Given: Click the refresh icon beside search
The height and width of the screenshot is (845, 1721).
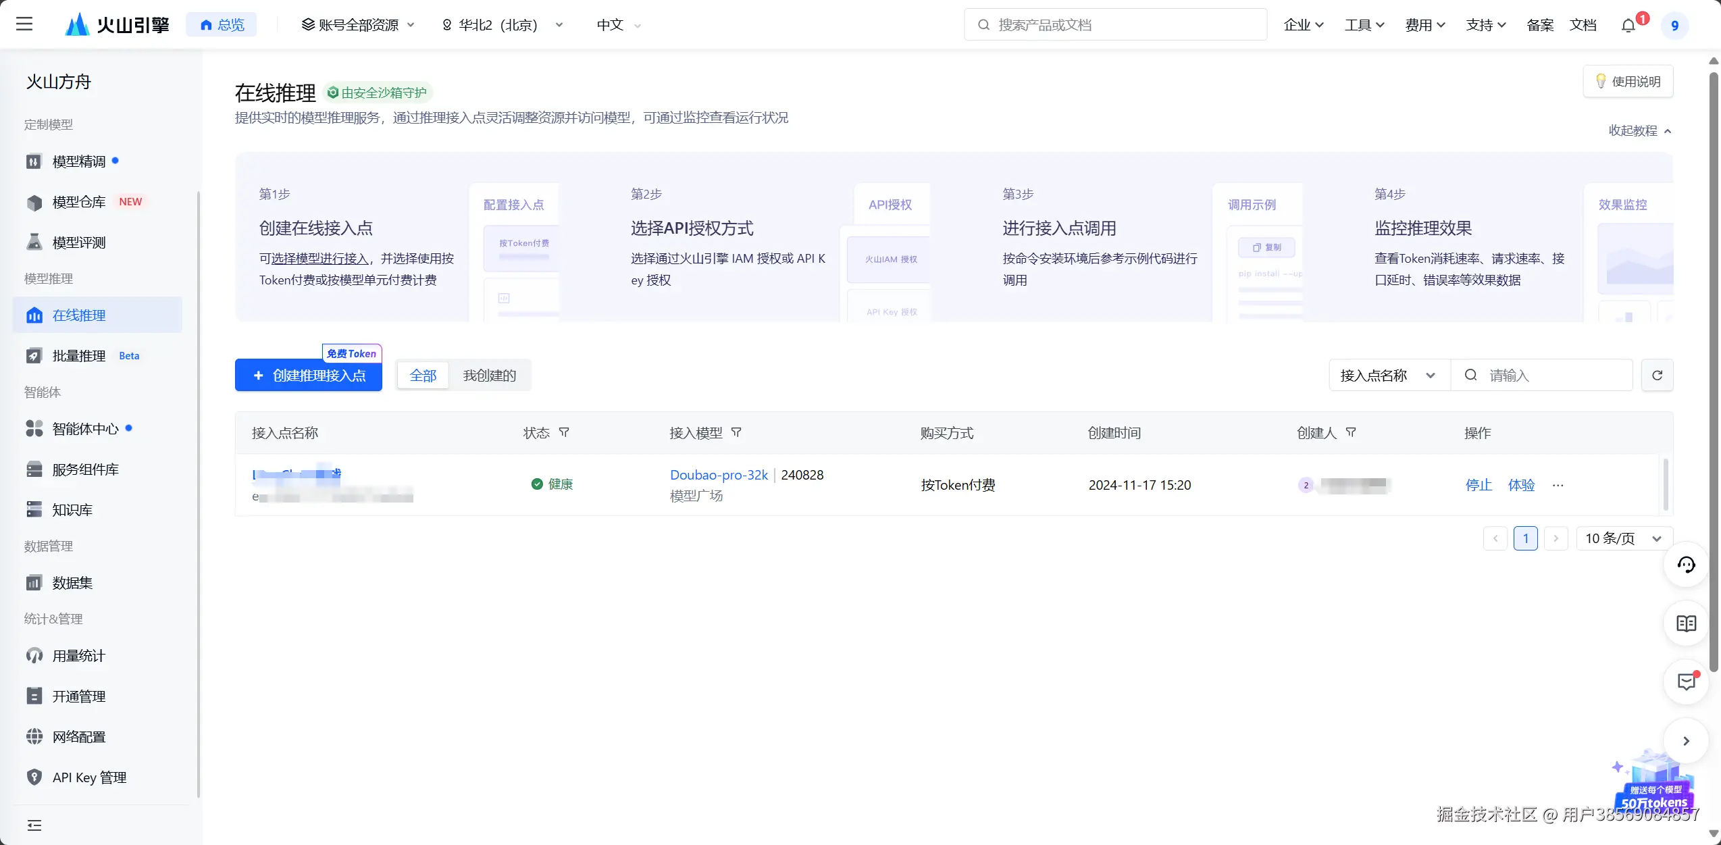Looking at the screenshot, I should click(x=1657, y=375).
